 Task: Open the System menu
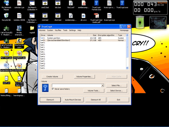coord(50,30)
